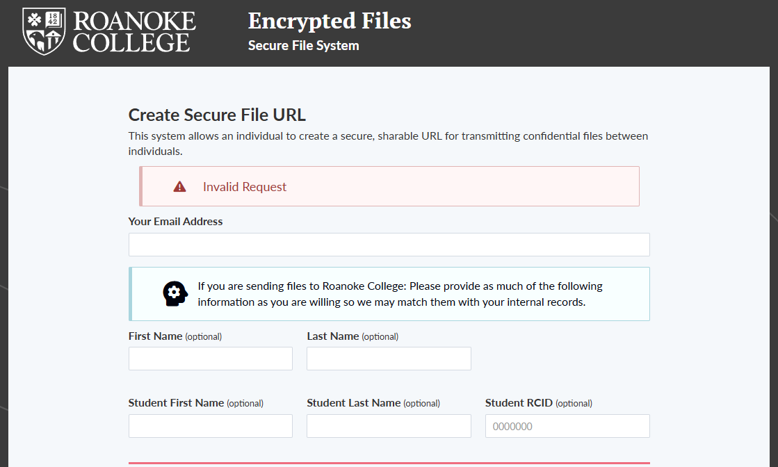778x467 pixels.
Task: Click the Student RCID label
Action: pyautogui.click(x=519, y=403)
